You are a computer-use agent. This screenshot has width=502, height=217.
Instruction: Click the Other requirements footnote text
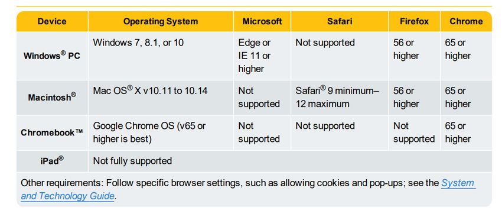(x=248, y=189)
